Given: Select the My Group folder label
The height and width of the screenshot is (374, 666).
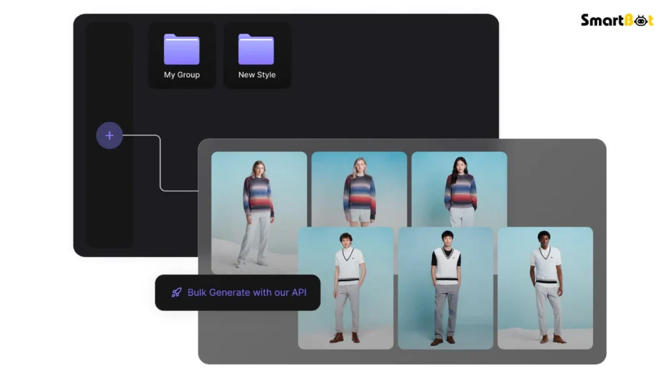Looking at the screenshot, I should 181,75.
